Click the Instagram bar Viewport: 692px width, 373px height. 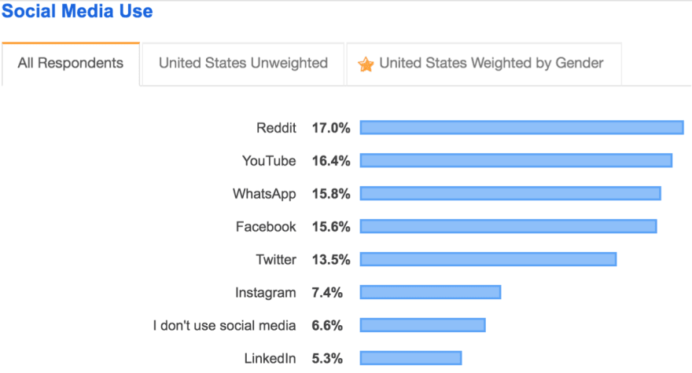430,292
